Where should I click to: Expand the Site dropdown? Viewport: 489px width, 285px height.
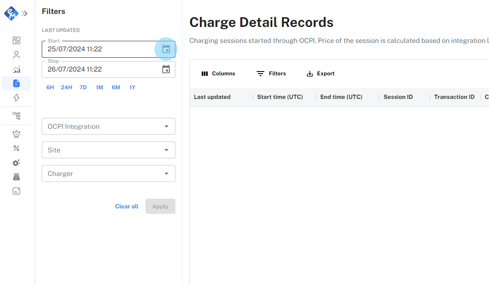tap(108, 150)
